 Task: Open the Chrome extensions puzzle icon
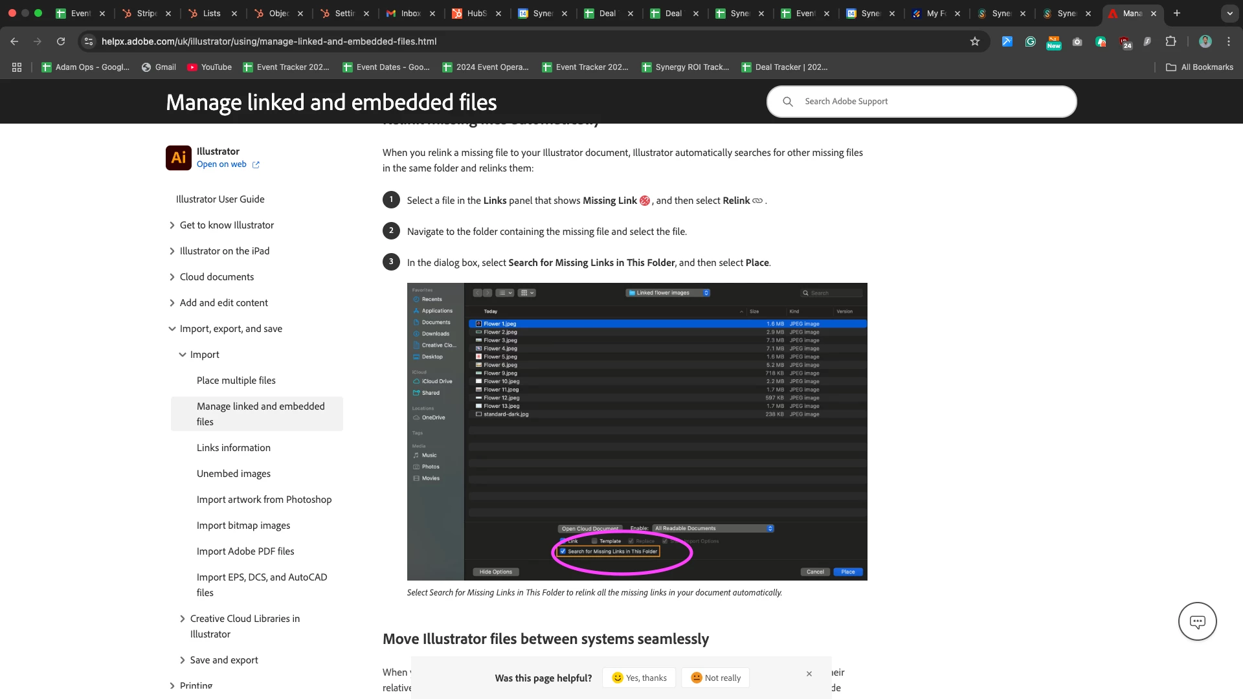(x=1170, y=41)
